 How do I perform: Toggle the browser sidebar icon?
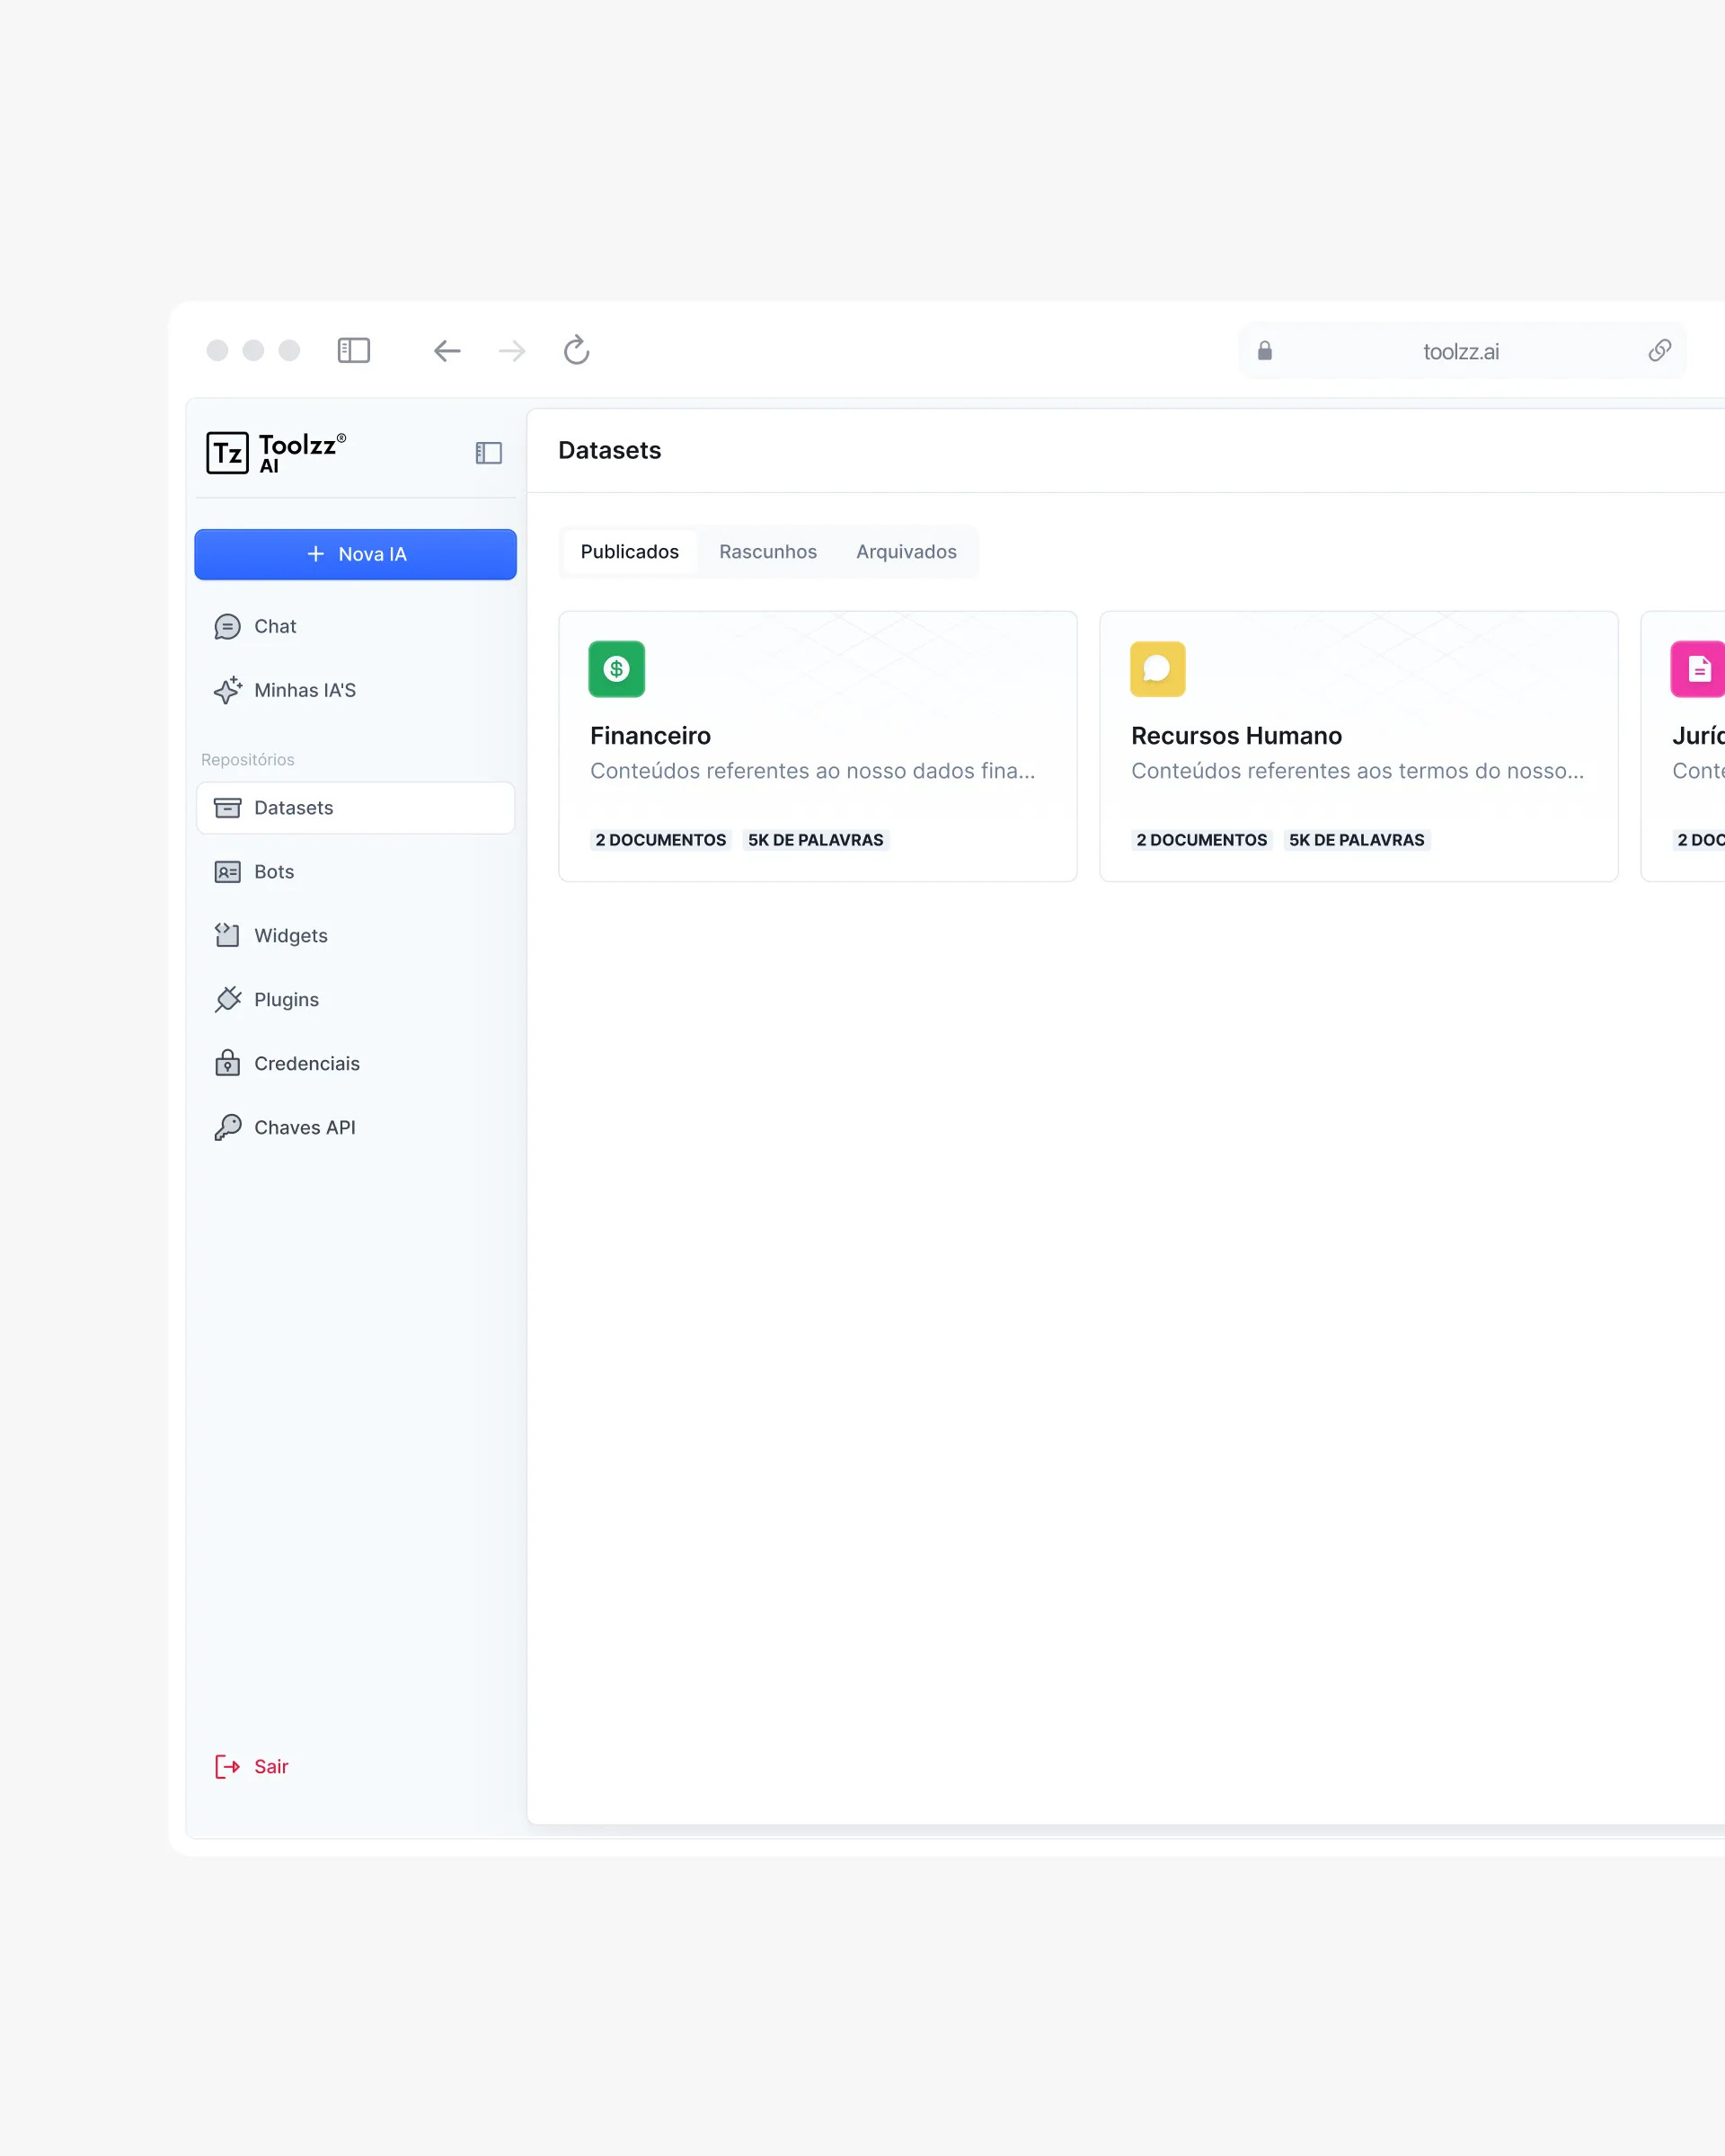[354, 350]
